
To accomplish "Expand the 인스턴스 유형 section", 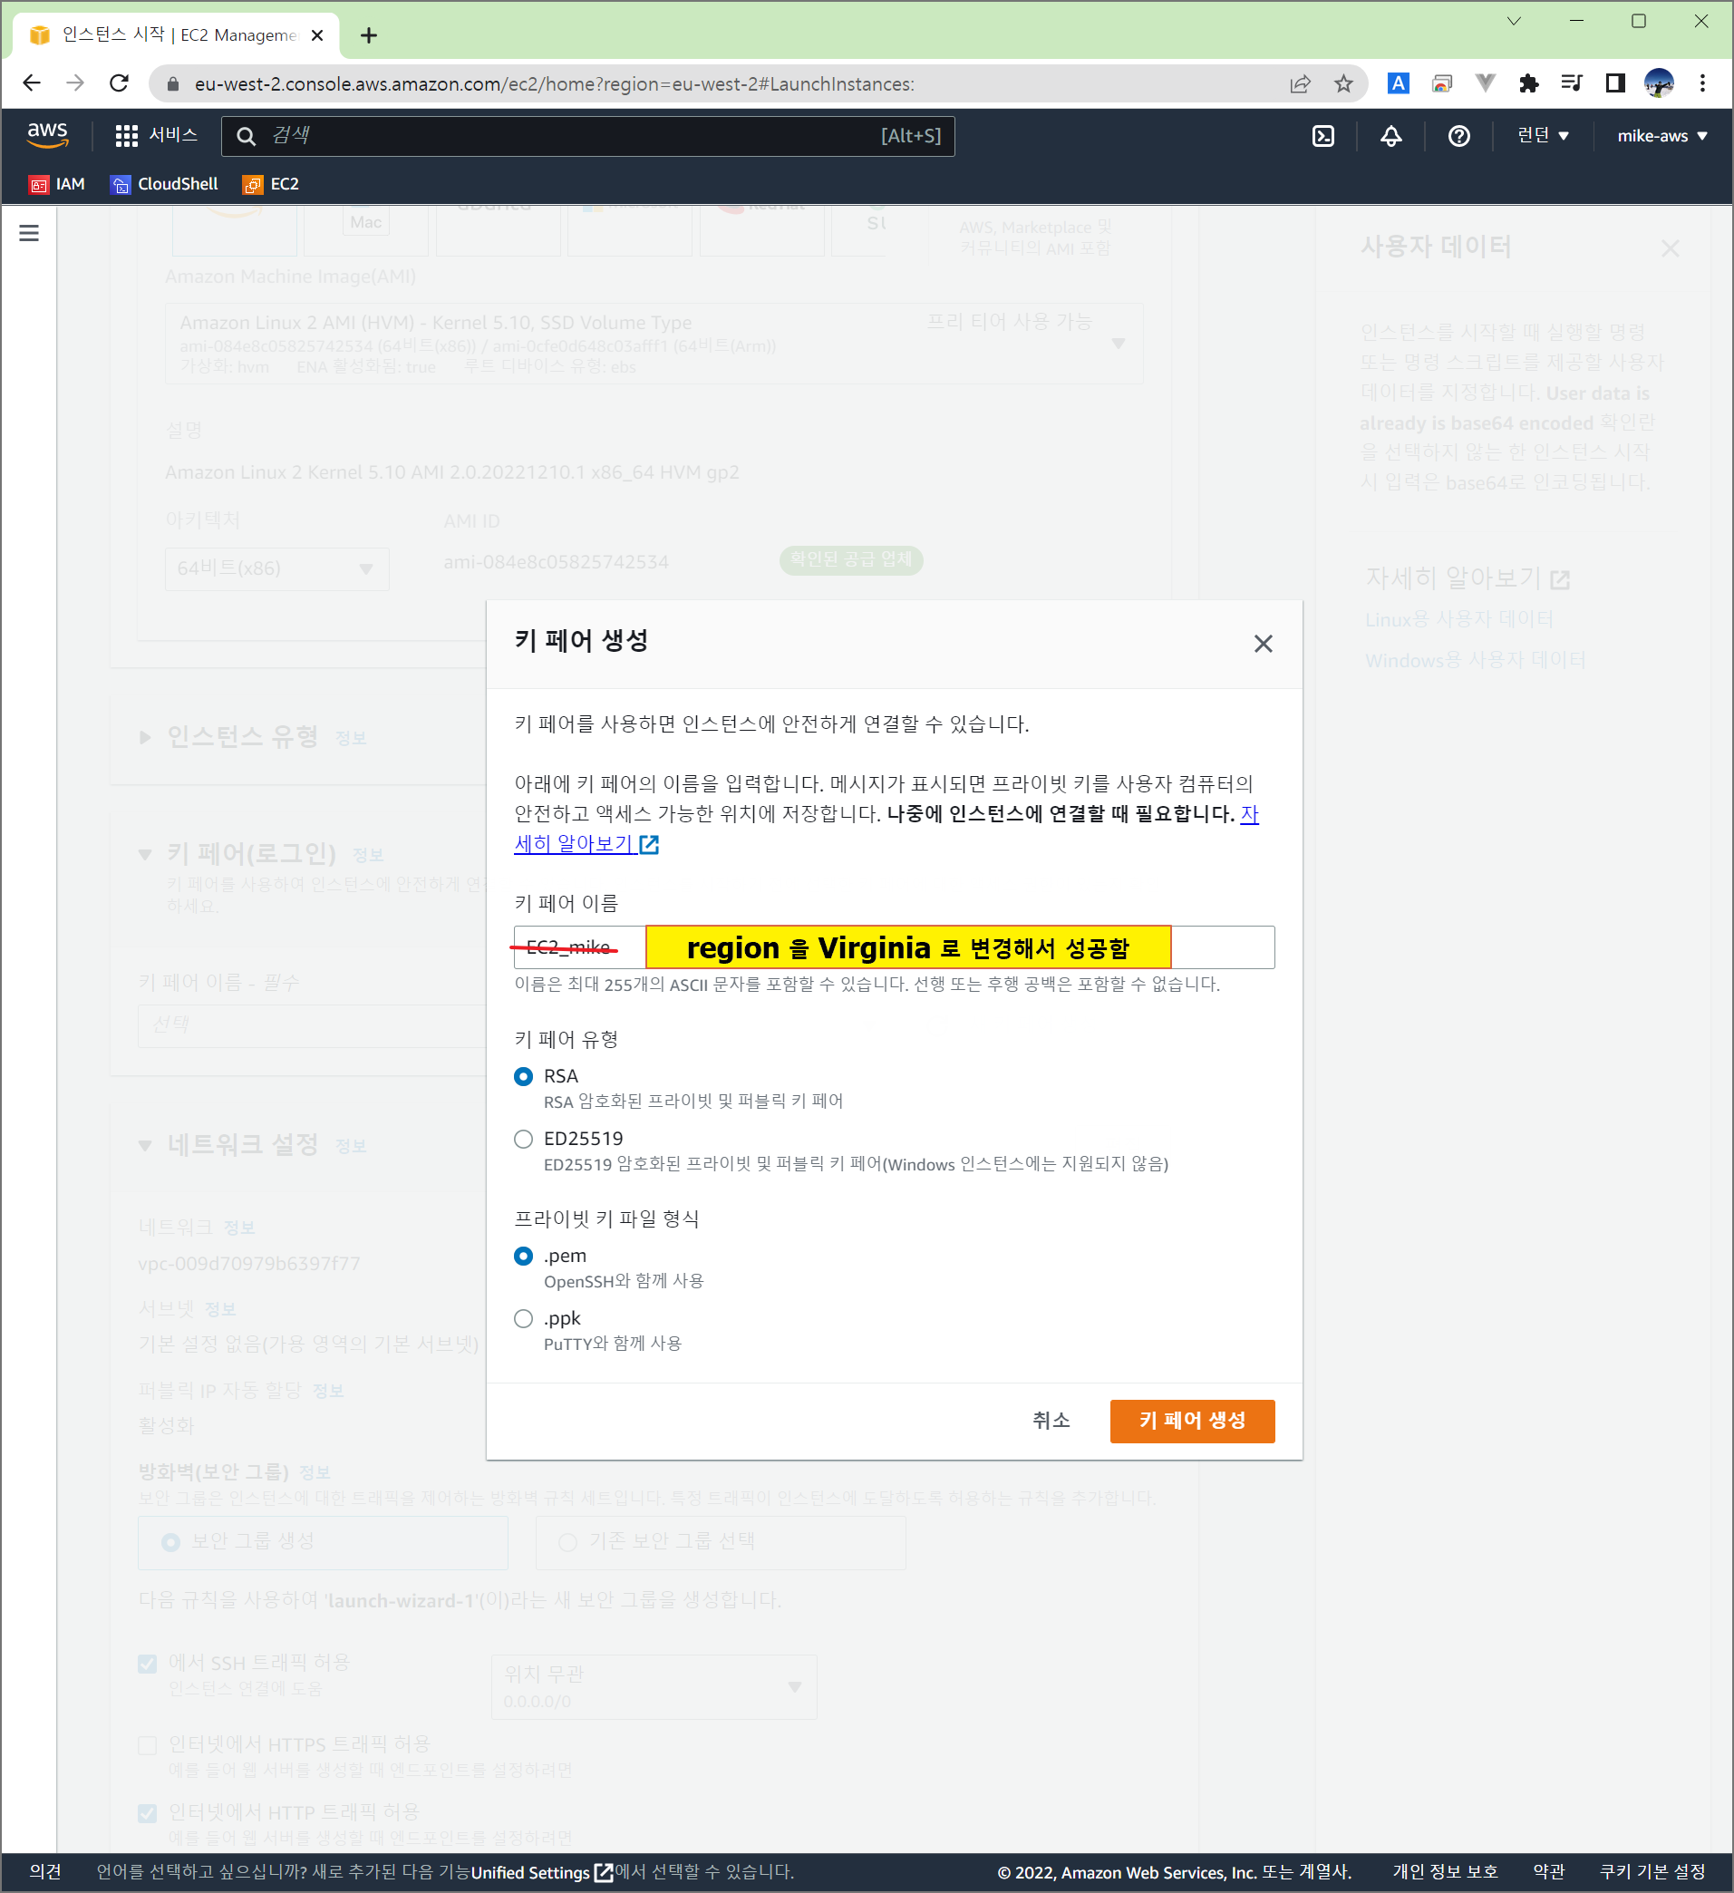I will pos(145,737).
